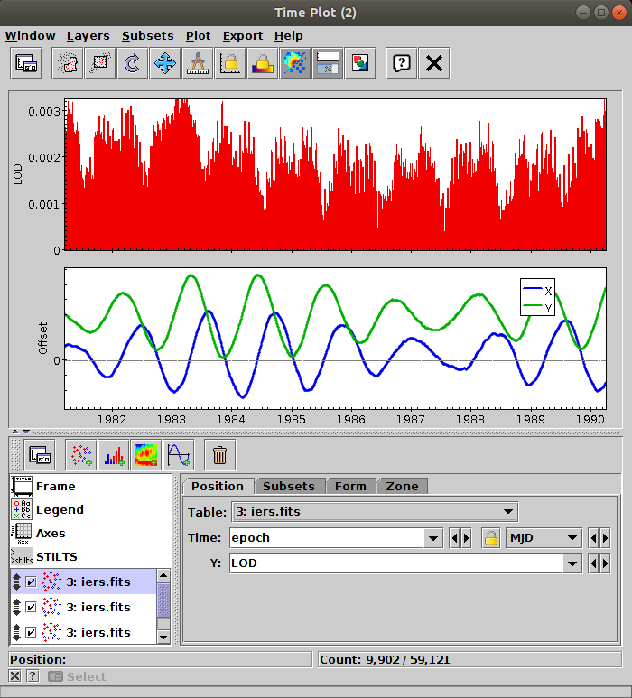
Task: Select the blob subset drawing tool
Action: (x=66, y=63)
